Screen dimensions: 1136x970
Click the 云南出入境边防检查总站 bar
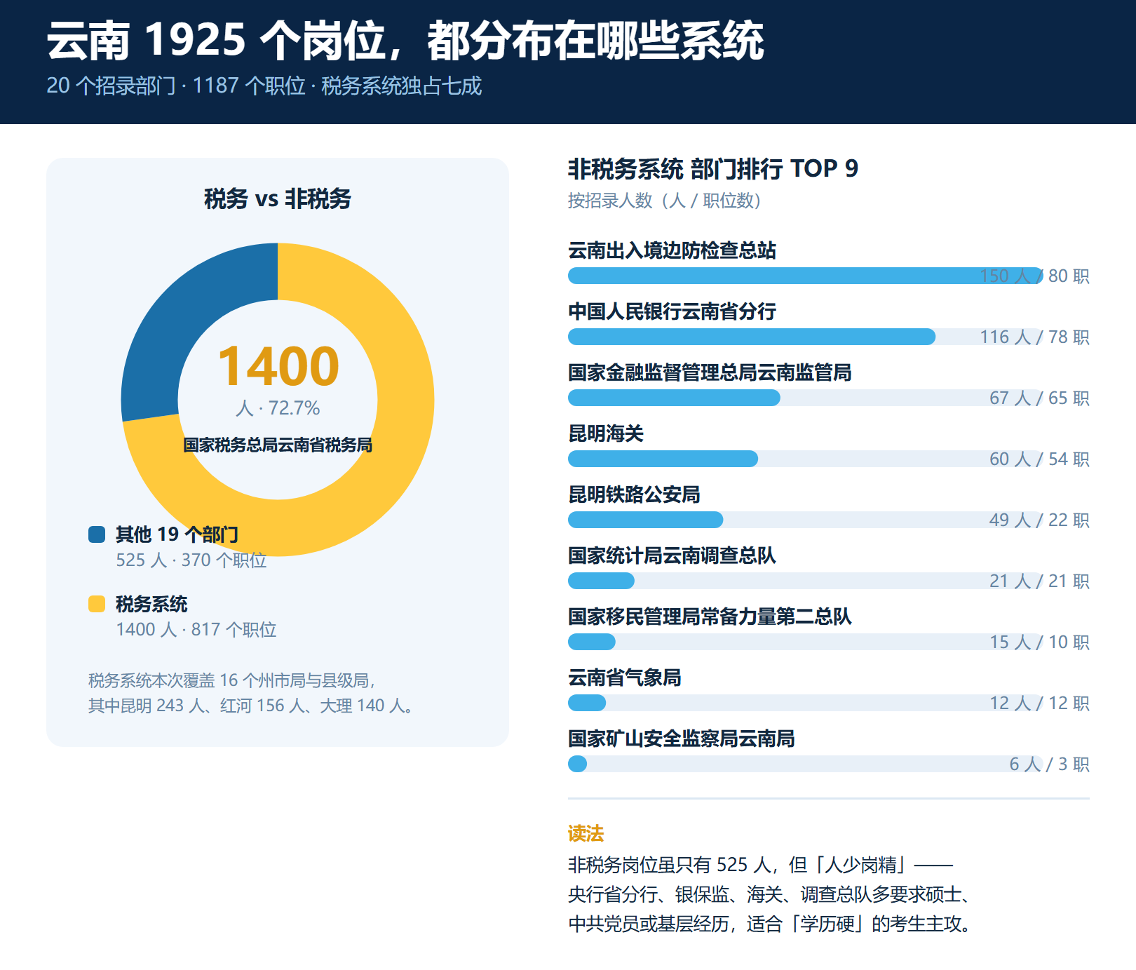[x=806, y=276]
